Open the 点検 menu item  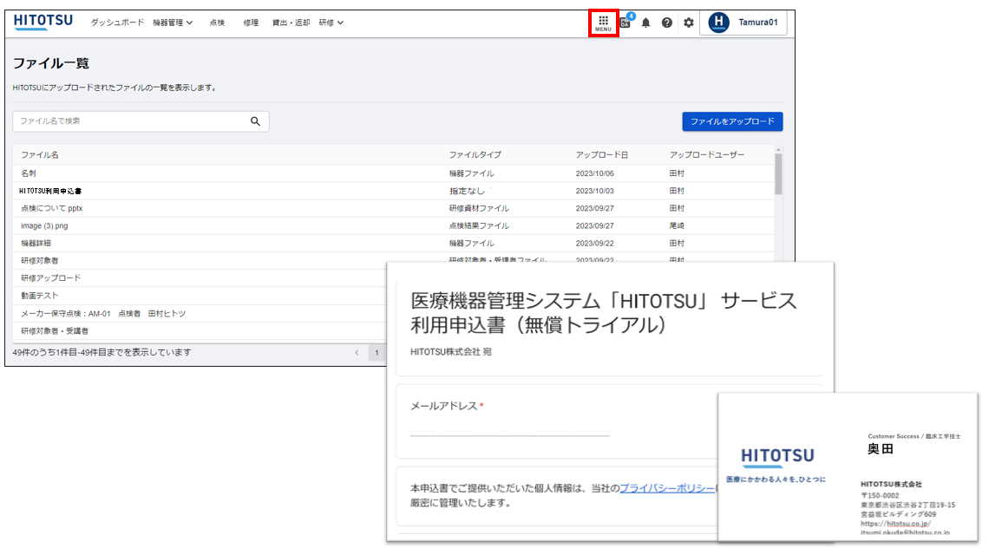[x=217, y=23]
